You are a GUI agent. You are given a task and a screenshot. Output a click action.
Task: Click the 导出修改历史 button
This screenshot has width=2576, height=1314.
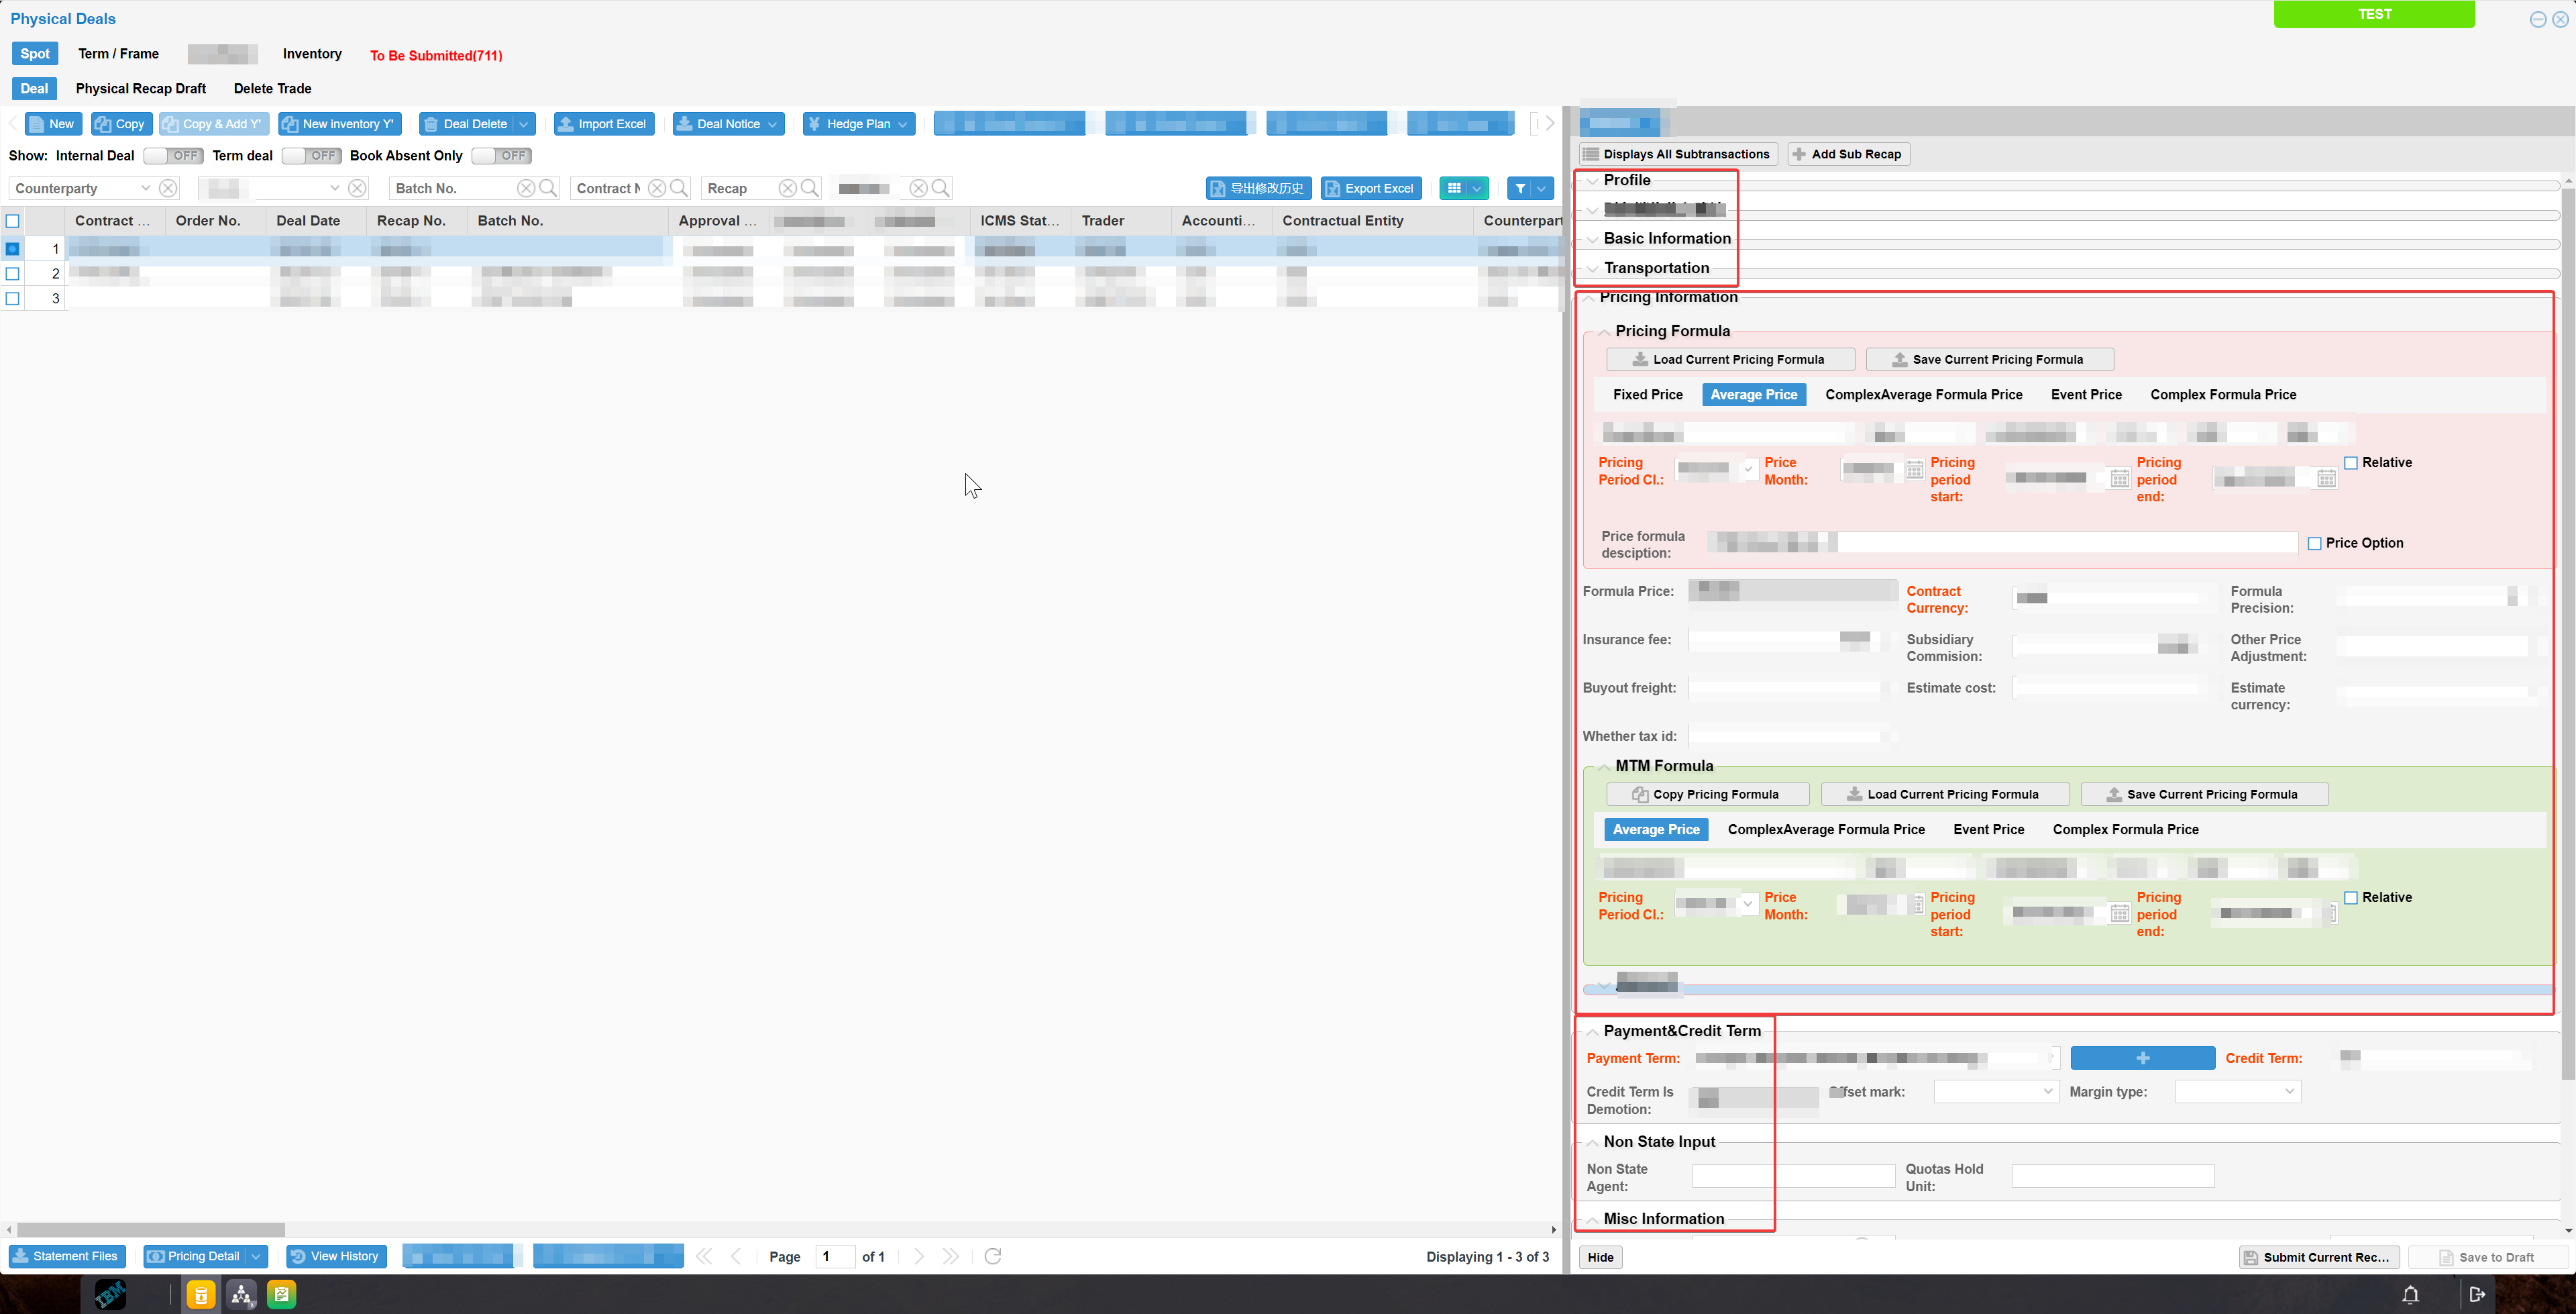1258,188
